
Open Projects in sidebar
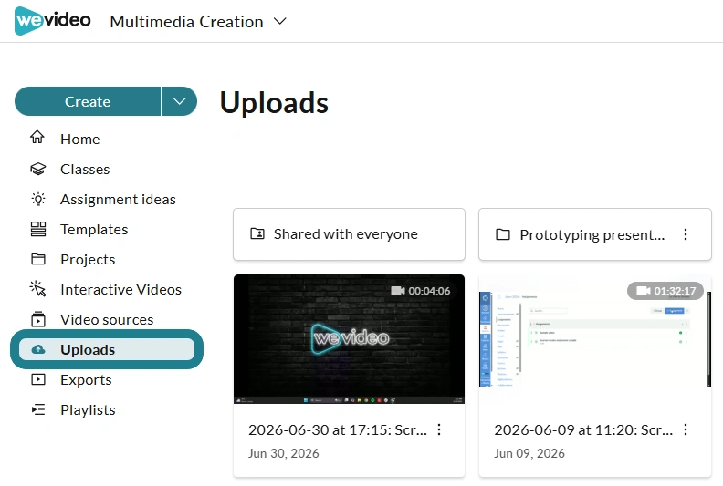point(88,259)
